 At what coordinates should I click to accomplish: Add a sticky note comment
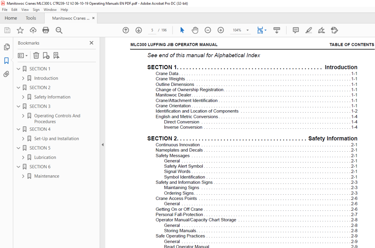(296, 30)
